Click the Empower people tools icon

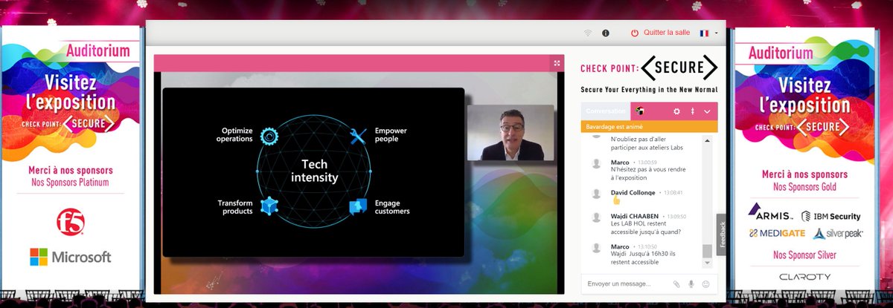359,136
